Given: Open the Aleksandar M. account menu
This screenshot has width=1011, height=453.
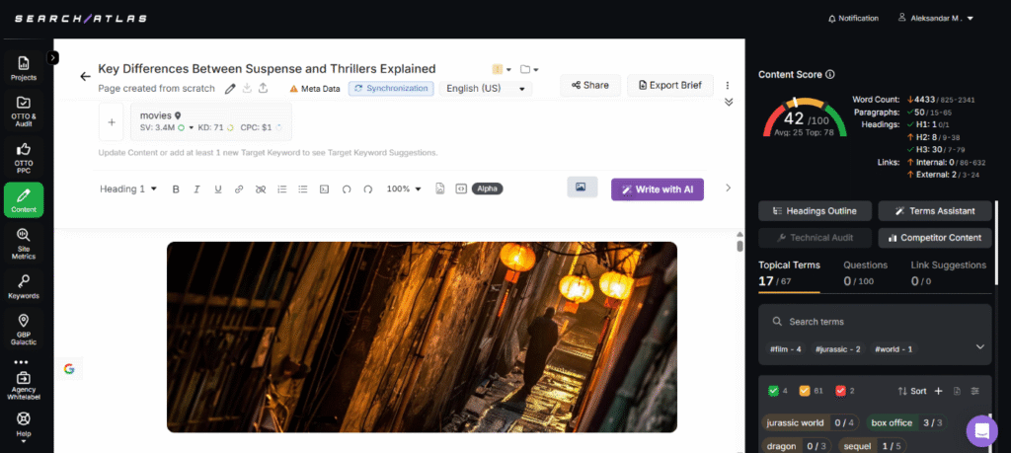Looking at the screenshot, I should click(936, 18).
